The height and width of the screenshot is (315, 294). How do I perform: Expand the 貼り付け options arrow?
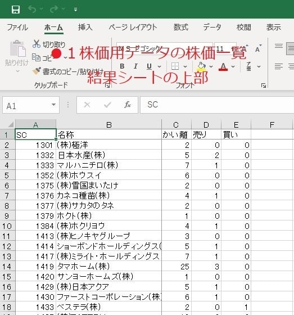17,71
